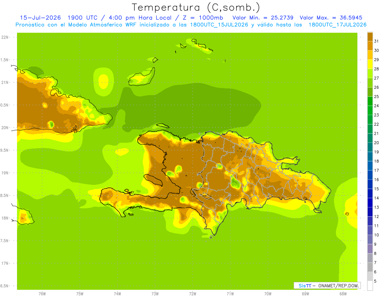Click the green colorbar segment between 22 and 23
Screen dimensions: 385x298
coord(370,120)
